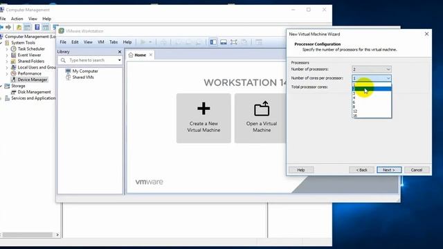Open the Number of processors dropdown
The height and width of the screenshot is (249, 443).
pyautogui.click(x=372, y=69)
